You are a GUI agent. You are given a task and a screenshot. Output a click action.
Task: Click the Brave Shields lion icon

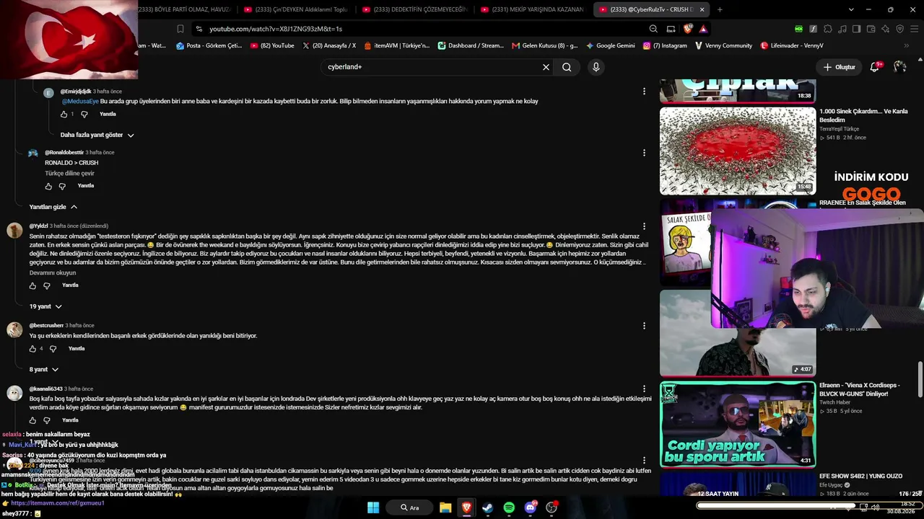click(x=687, y=29)
